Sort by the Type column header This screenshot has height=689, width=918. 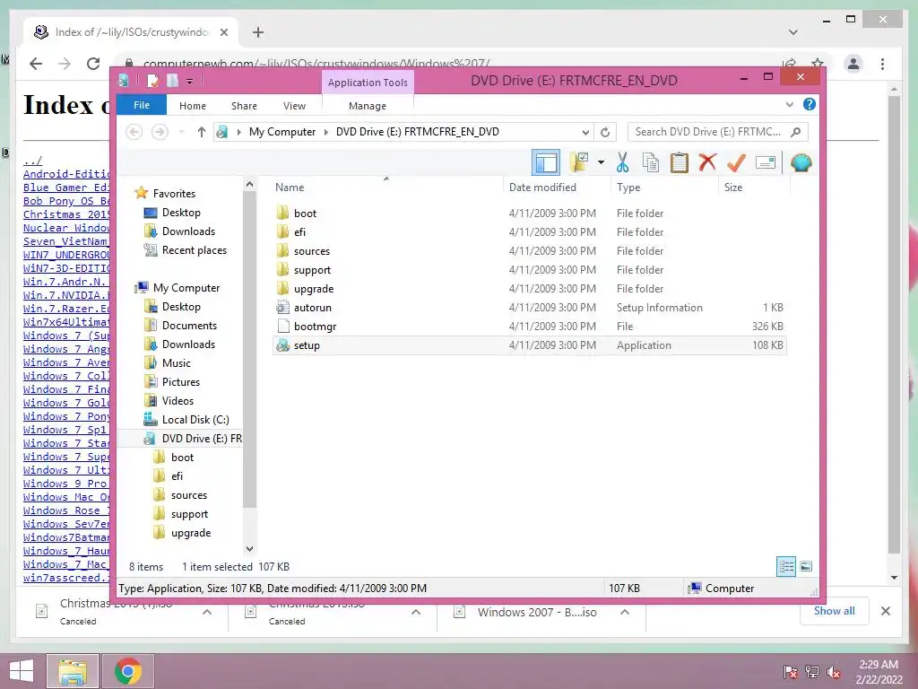pyautogui.click(x=664, y=187)
